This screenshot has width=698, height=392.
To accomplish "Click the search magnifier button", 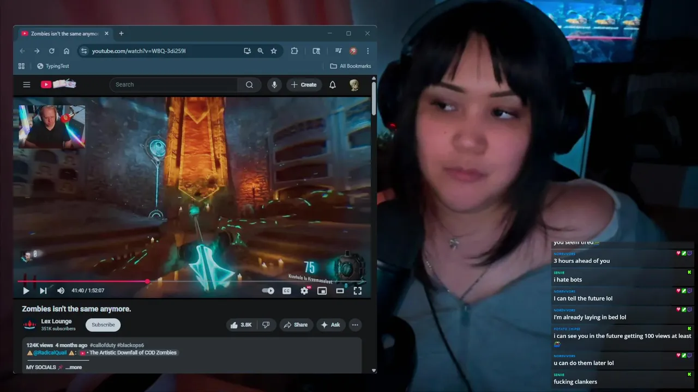I will 249,84.
